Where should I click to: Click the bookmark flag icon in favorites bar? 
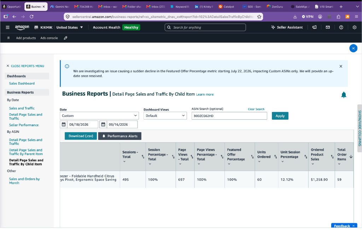click(8, 38)
